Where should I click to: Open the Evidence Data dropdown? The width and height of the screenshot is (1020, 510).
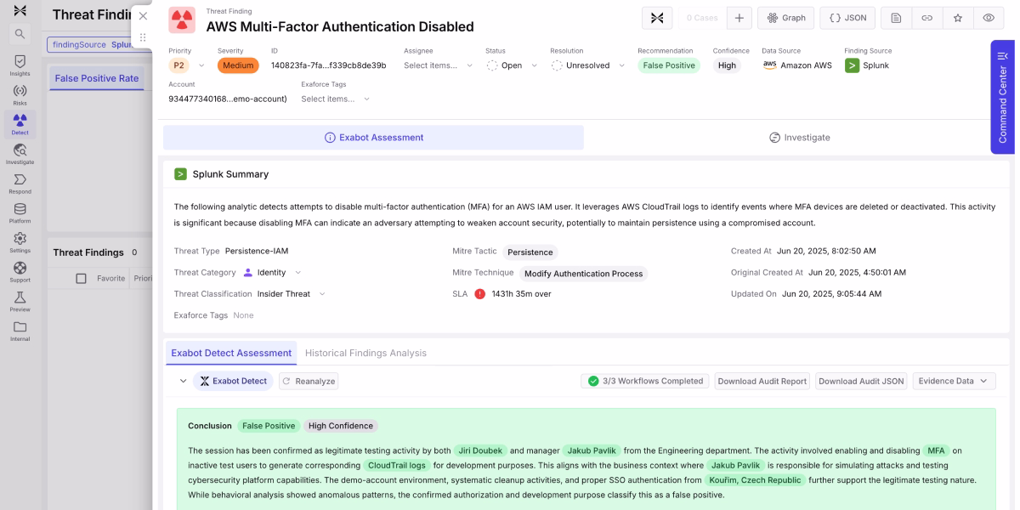tap(955, 381)
